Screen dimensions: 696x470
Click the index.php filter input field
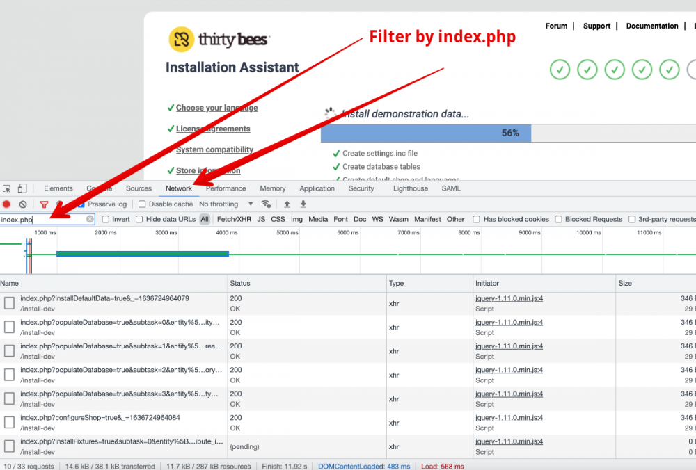tap(42, 219)
